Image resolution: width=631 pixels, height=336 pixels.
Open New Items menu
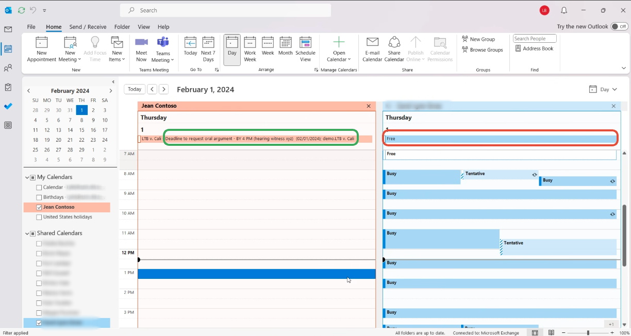(117, 49)
